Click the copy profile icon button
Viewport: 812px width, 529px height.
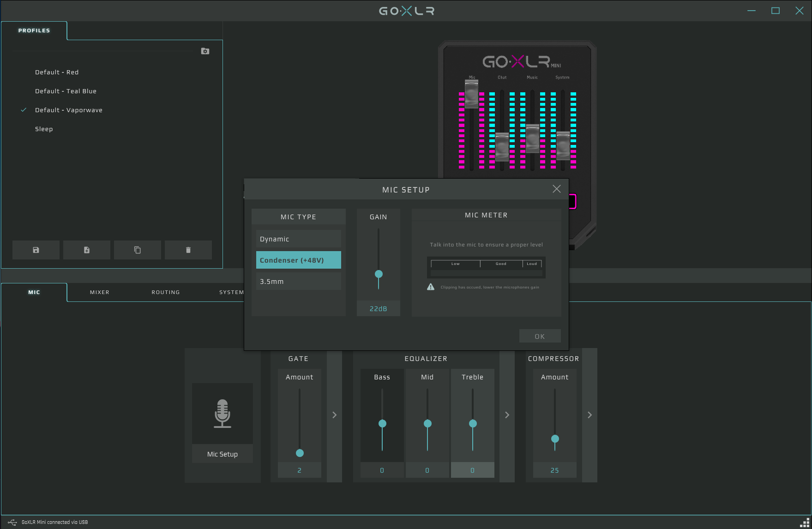click(x=138, y=250)
